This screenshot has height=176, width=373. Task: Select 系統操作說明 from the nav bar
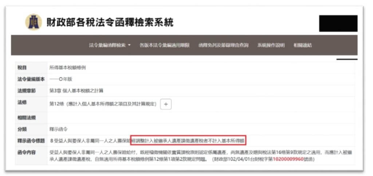271,45
